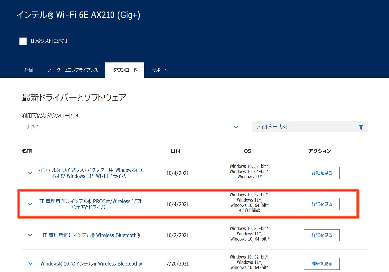Image resolution: width=389 pixels, height=272 pixels.
Task: Click 詳細を見る for 7/20/2021 Bluetooth driver
Action: [321, 264]
